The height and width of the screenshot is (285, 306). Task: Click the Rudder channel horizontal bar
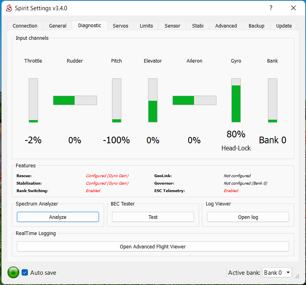coord(75,100)
